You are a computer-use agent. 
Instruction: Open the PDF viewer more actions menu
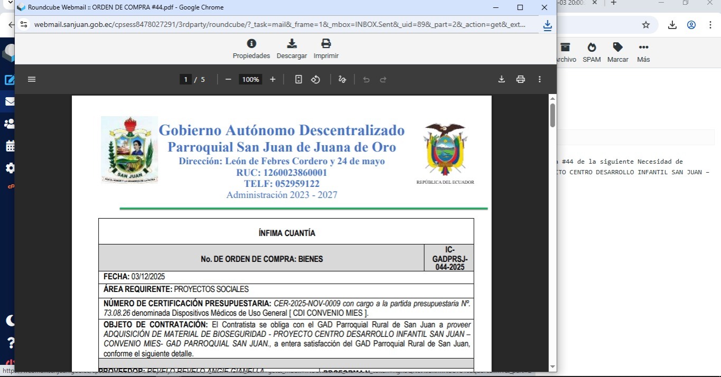click(x=539, y=79)
